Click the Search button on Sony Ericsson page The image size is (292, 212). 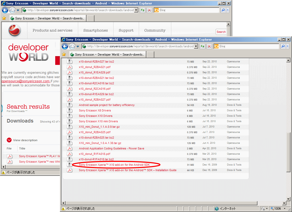(x=221, y=32)
